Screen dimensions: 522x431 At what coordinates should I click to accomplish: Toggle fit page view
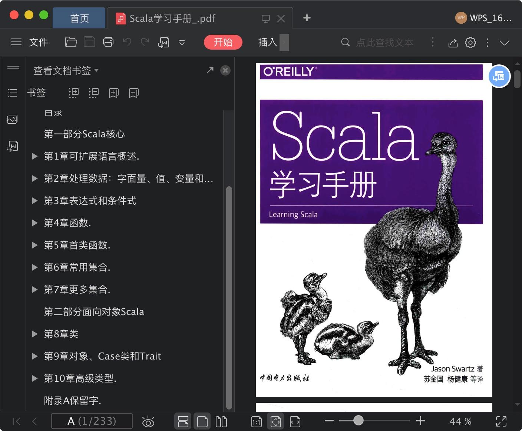276,421
